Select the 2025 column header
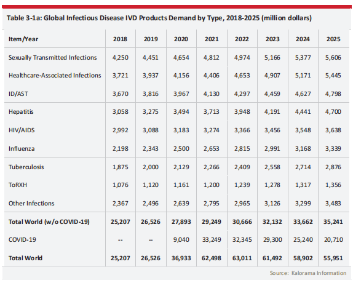This screenshot has height=283, width=353. 333,39
